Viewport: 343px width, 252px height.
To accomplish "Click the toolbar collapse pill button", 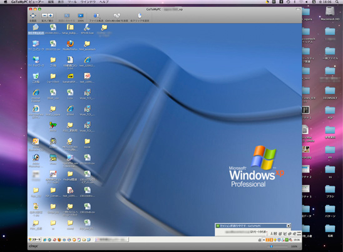I will 298,9.
